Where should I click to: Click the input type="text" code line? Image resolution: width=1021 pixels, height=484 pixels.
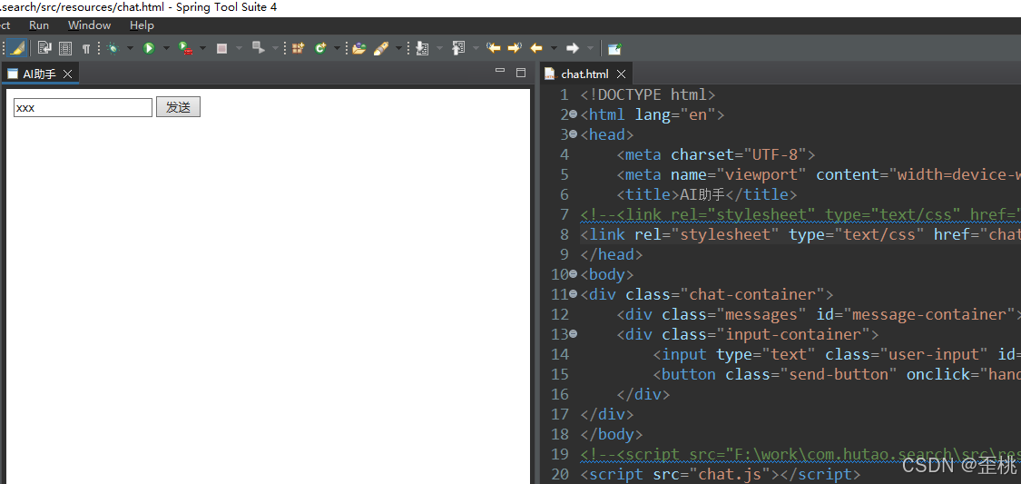tap(837, 354)
